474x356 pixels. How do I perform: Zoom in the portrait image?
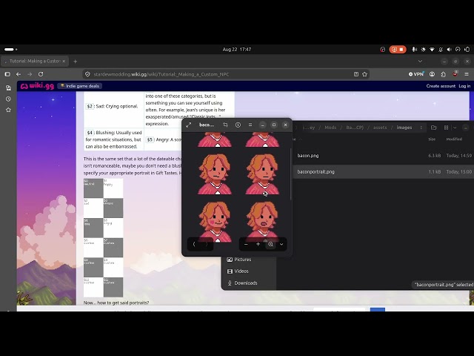coord(258,244)
